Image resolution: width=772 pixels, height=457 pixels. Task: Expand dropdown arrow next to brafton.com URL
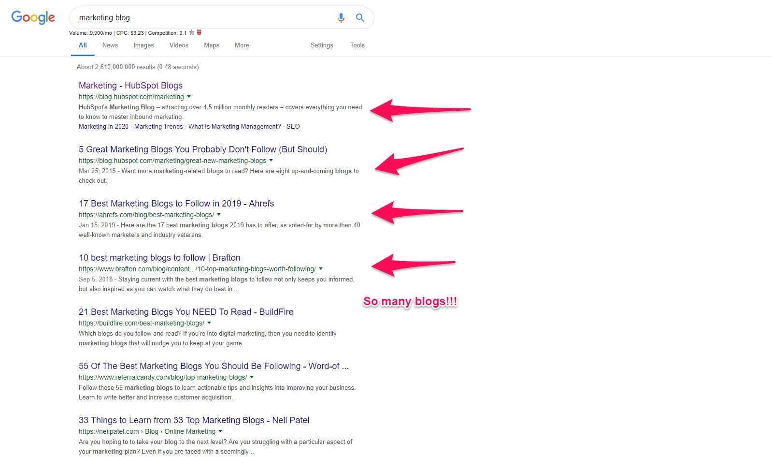click(321, 269)
